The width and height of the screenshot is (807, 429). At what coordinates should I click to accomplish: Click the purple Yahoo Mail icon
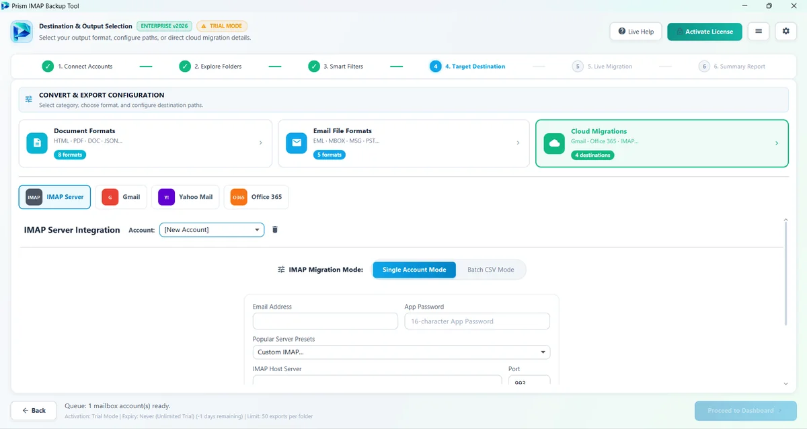tap(167, 197)
